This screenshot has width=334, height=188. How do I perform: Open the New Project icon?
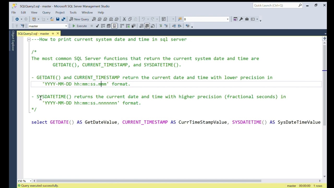(34, 19)
